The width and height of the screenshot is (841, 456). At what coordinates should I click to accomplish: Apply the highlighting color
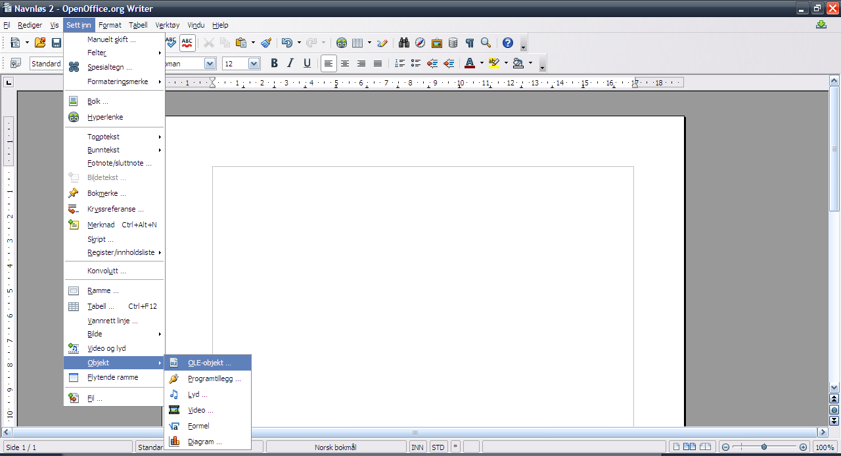coord(494,63)
